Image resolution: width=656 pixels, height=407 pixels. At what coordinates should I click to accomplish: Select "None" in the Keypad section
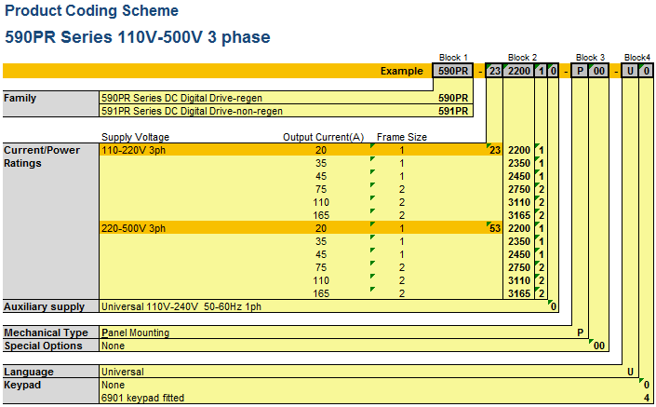coord(113,385)
